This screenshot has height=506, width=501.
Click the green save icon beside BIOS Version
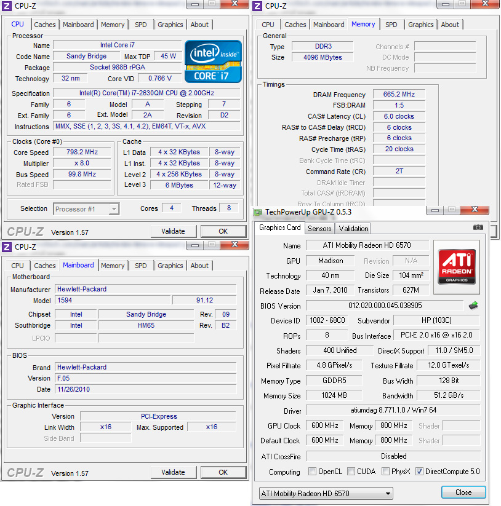tap(473, 306)
